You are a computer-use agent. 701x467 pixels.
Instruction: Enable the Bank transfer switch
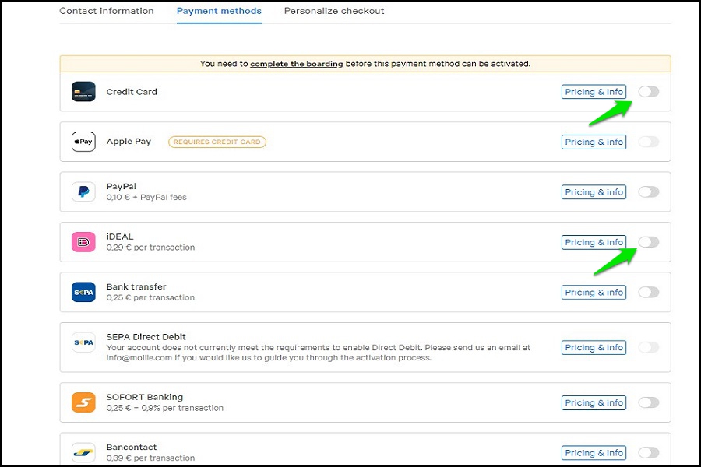click(x=648, y=293)
